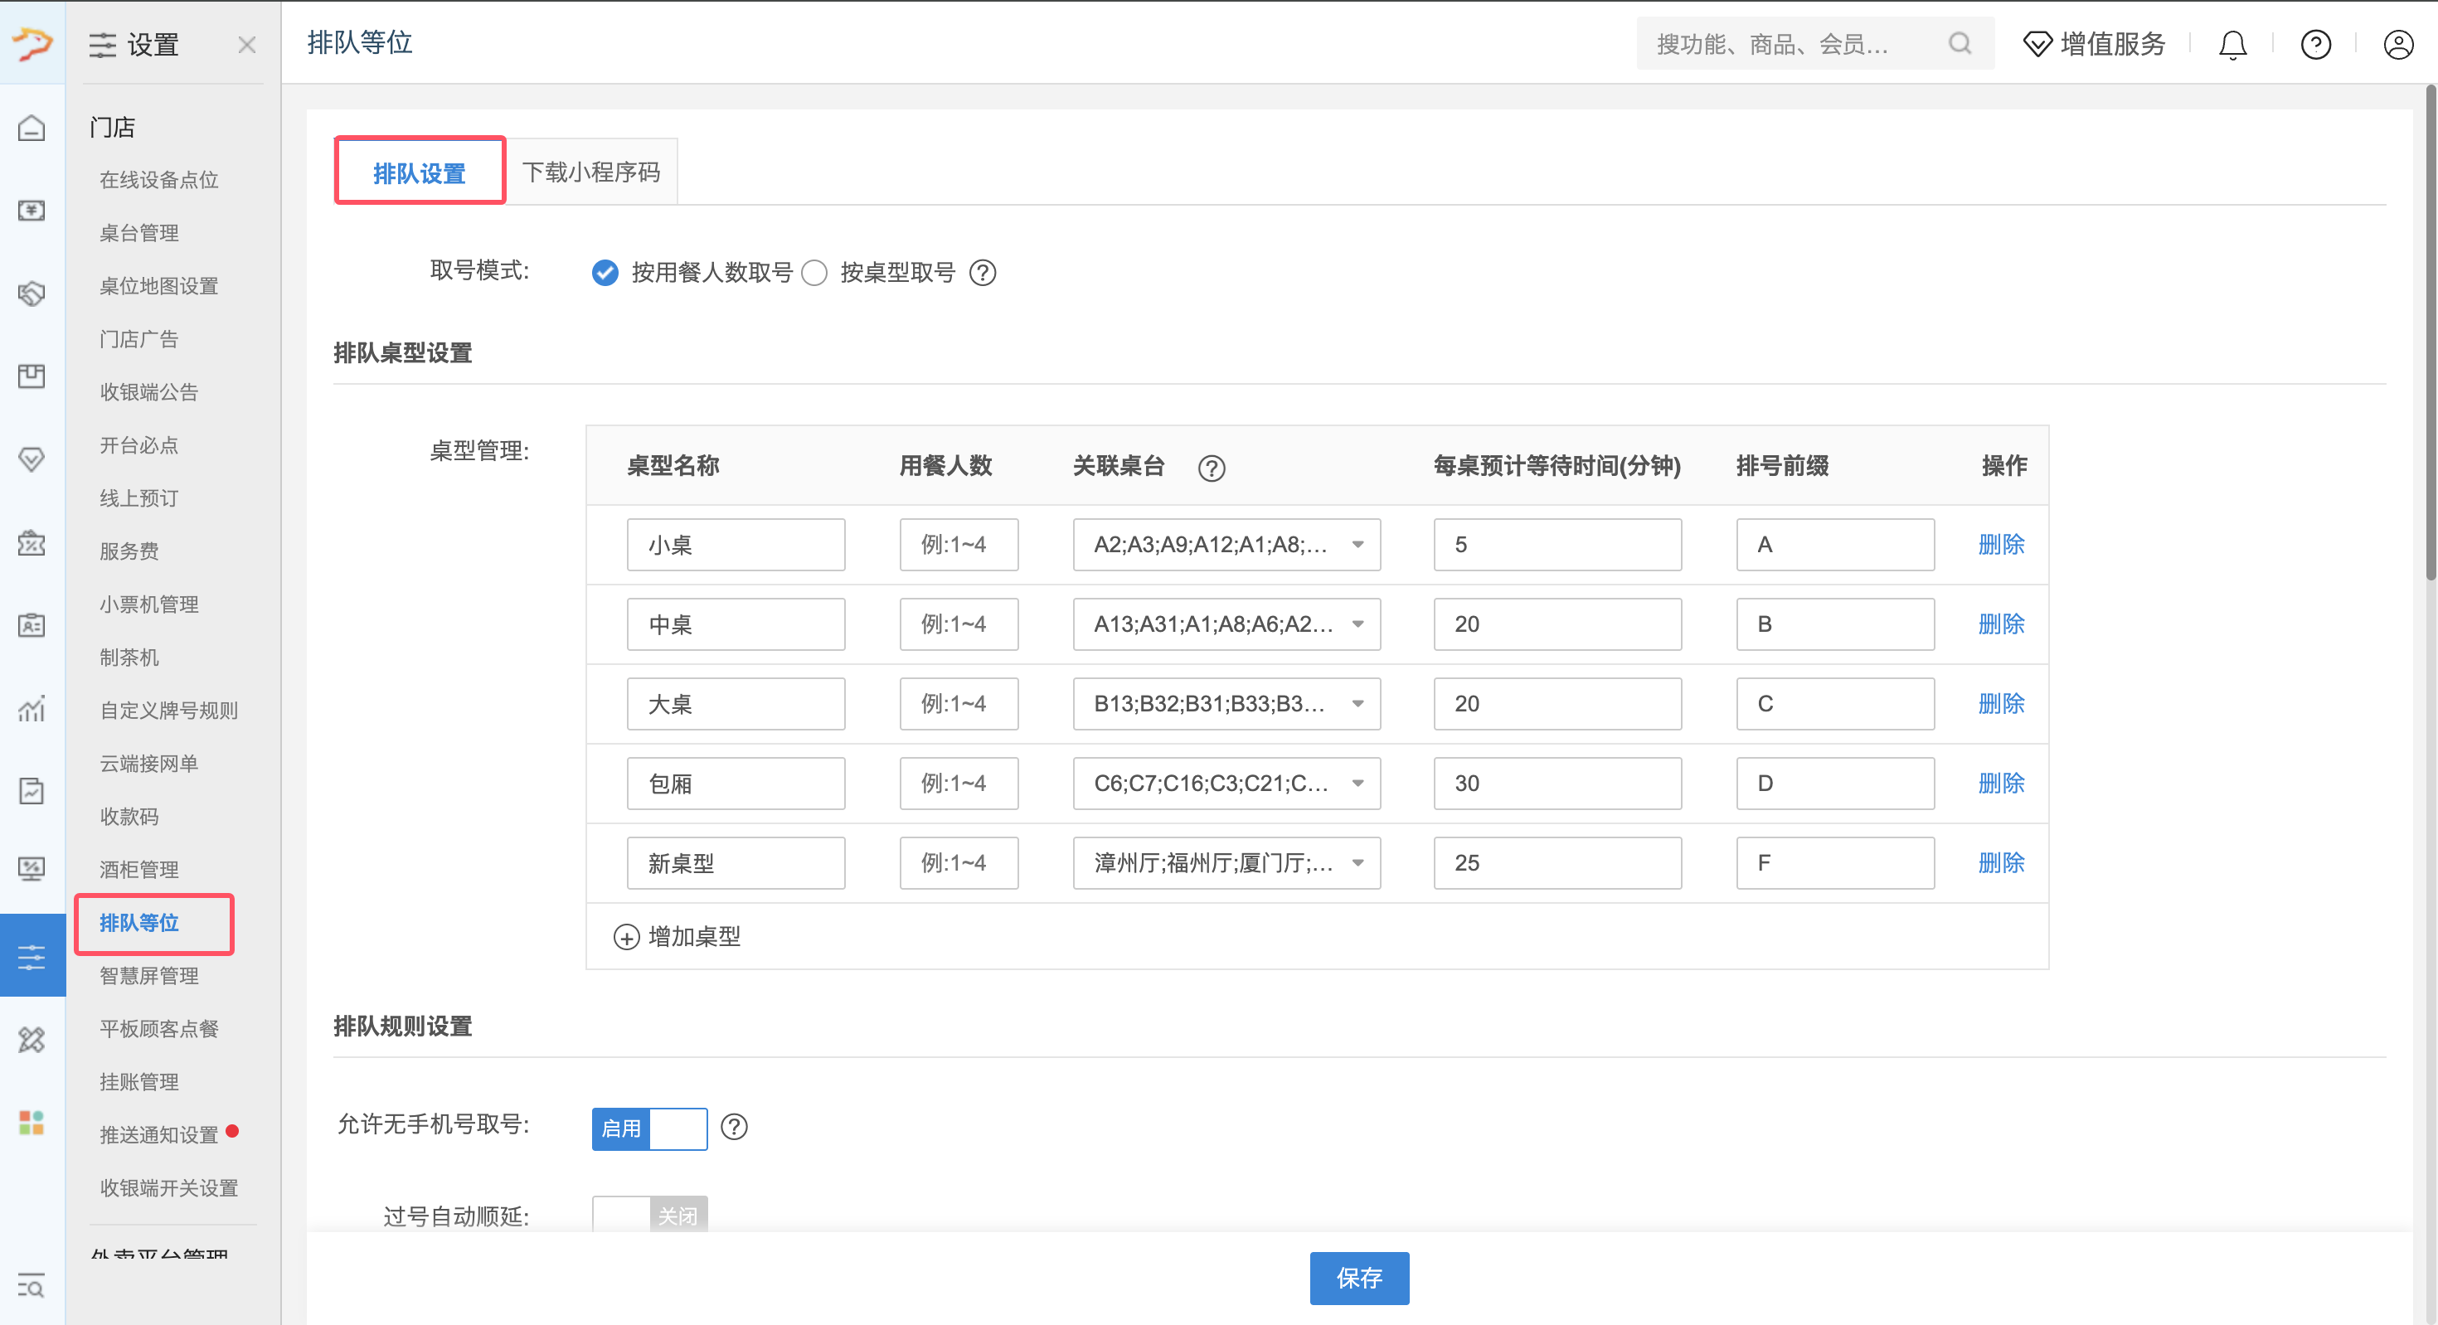Delete the 包厢 table type row
The width and height of the screenshot is (2438, 1325).
pyautogui.click(x=2001, y=783)
